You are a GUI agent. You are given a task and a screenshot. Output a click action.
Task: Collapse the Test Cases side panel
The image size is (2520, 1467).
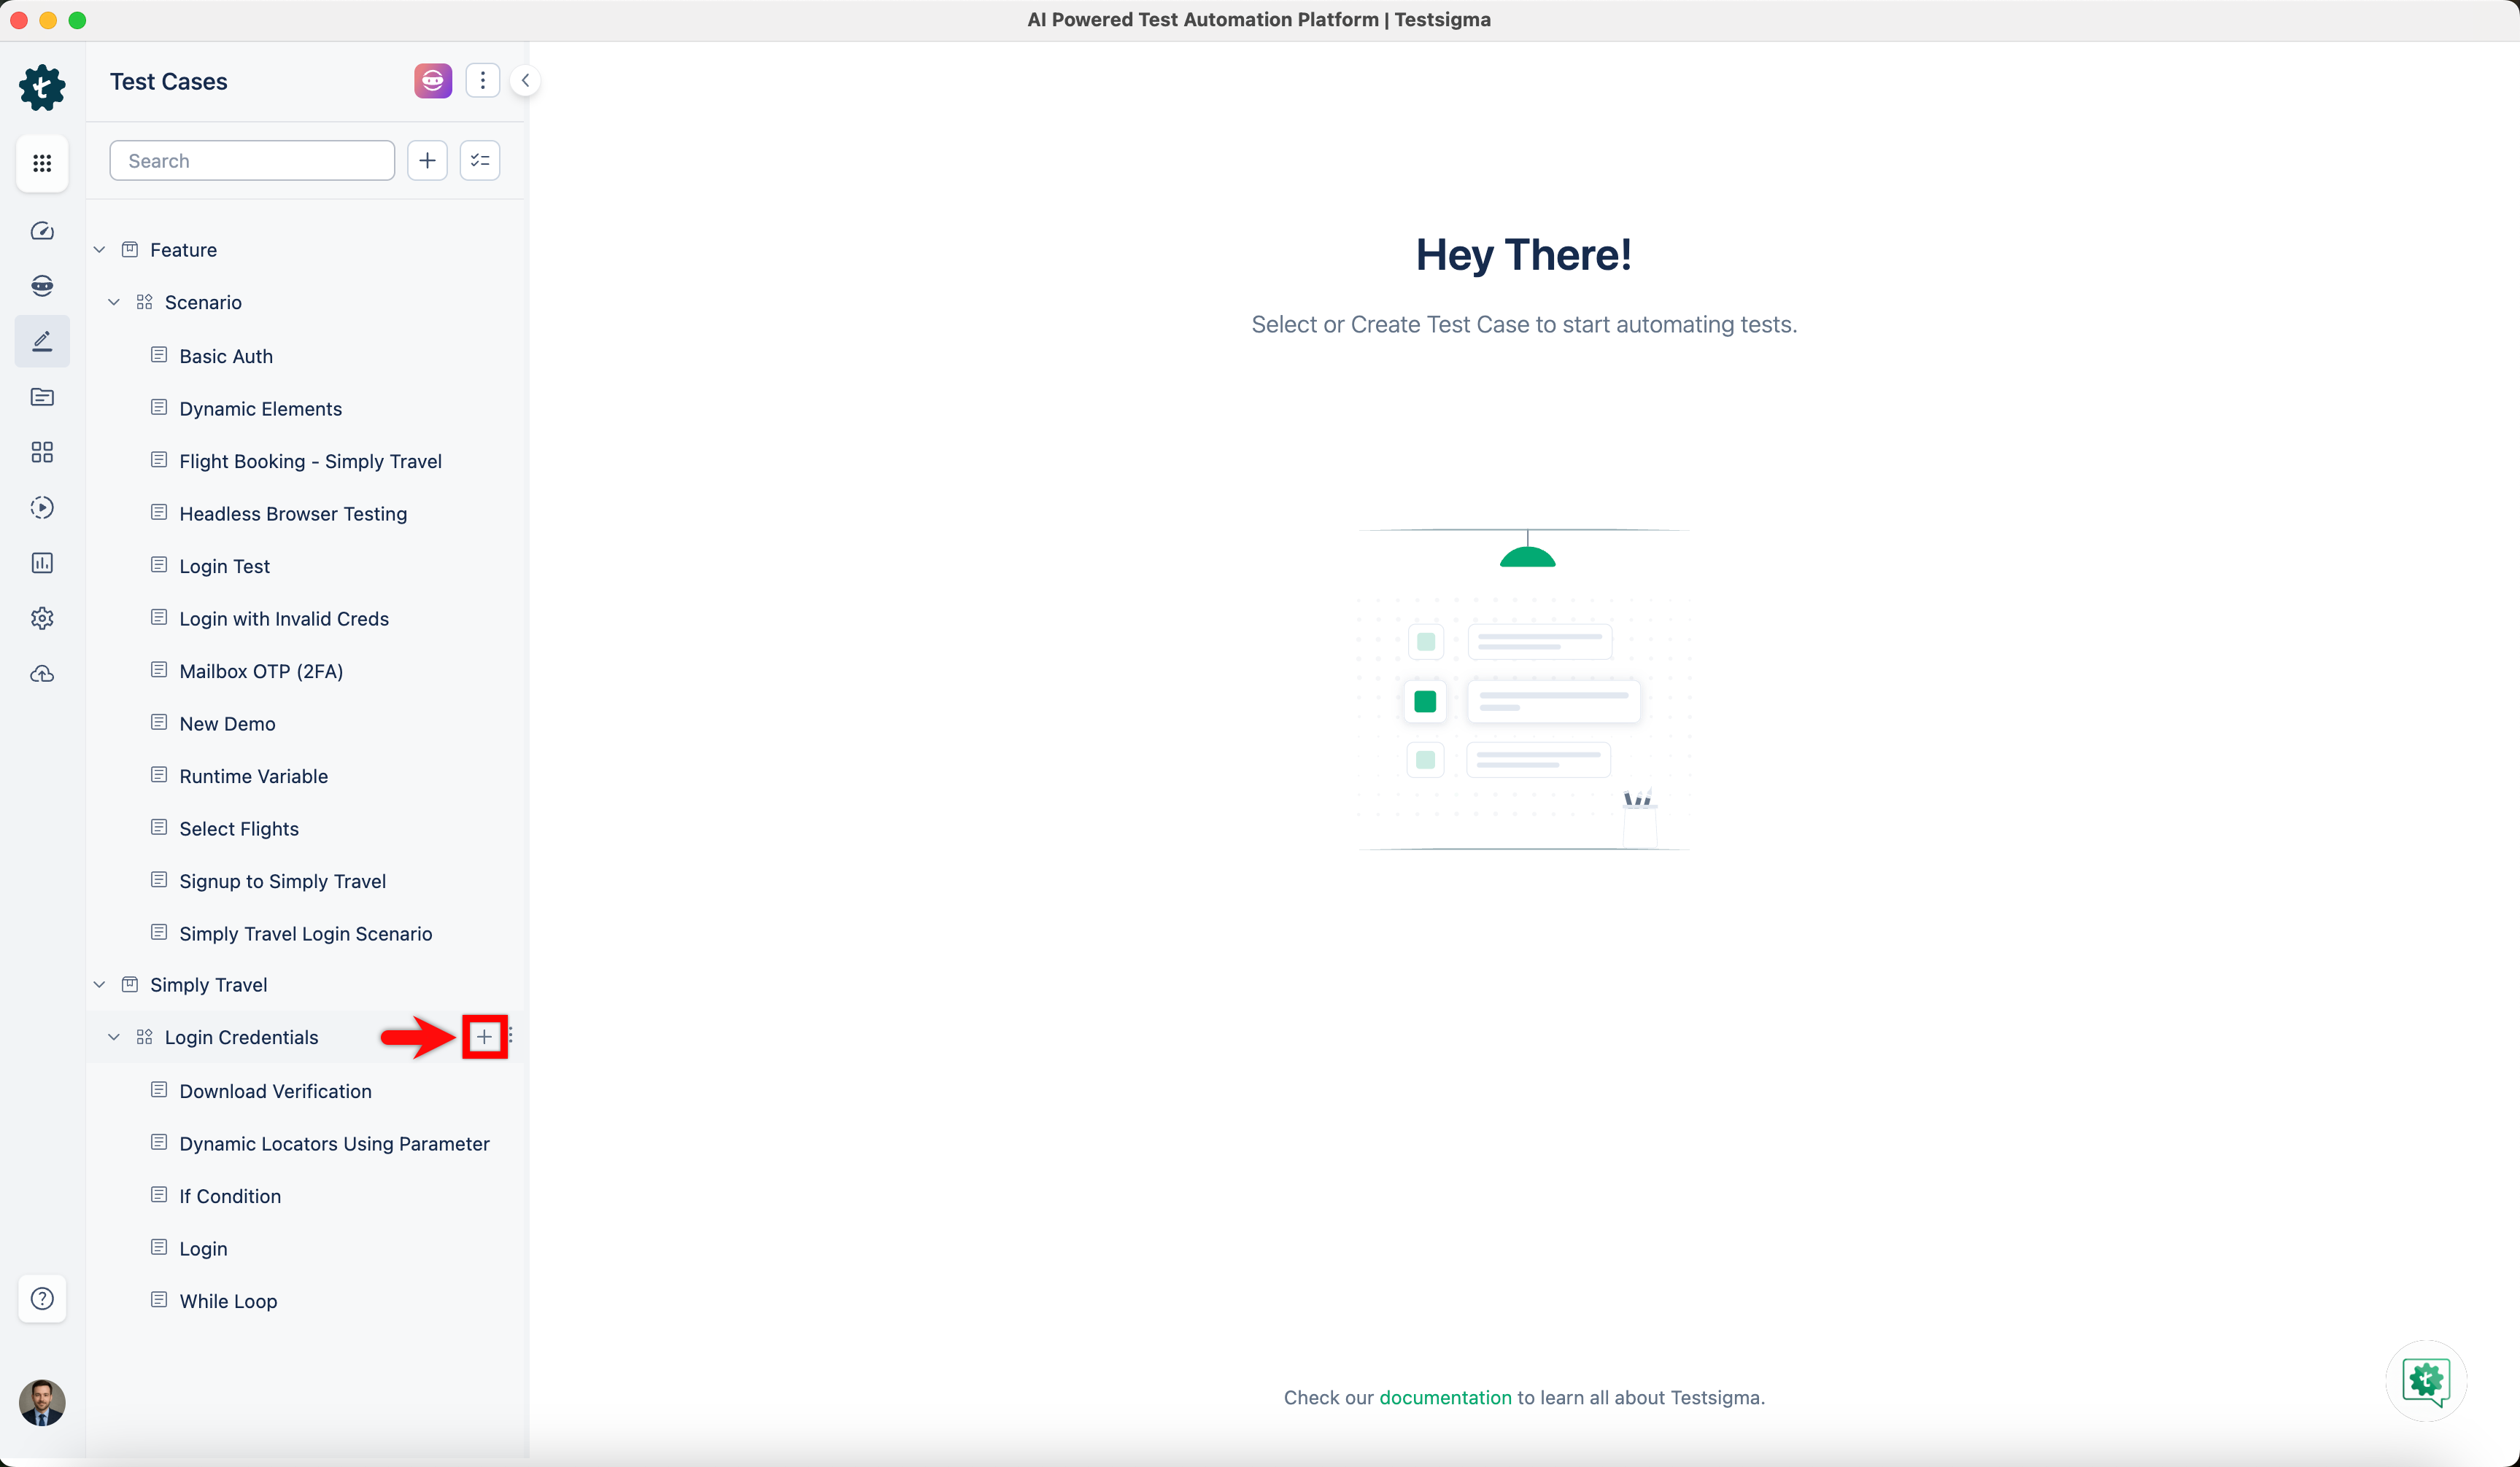pos(525,81)
